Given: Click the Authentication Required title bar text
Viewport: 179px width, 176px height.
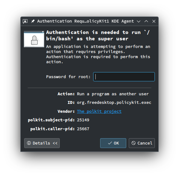Looking at the screenshot, I should point(86,21).
